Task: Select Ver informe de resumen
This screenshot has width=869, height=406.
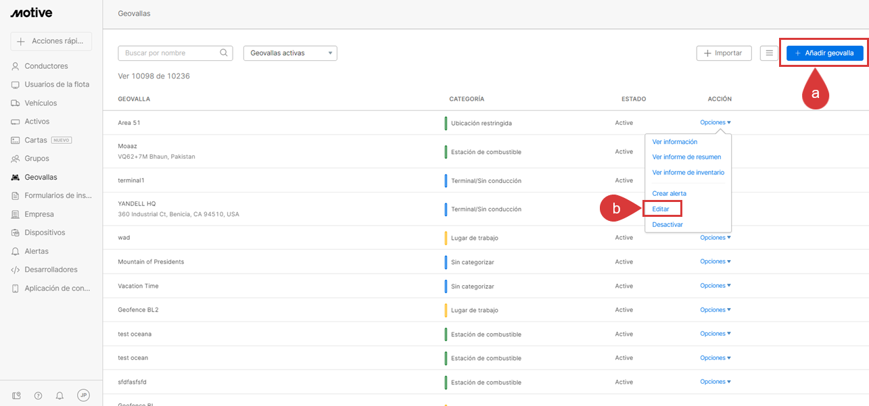Action: [686, 157]
